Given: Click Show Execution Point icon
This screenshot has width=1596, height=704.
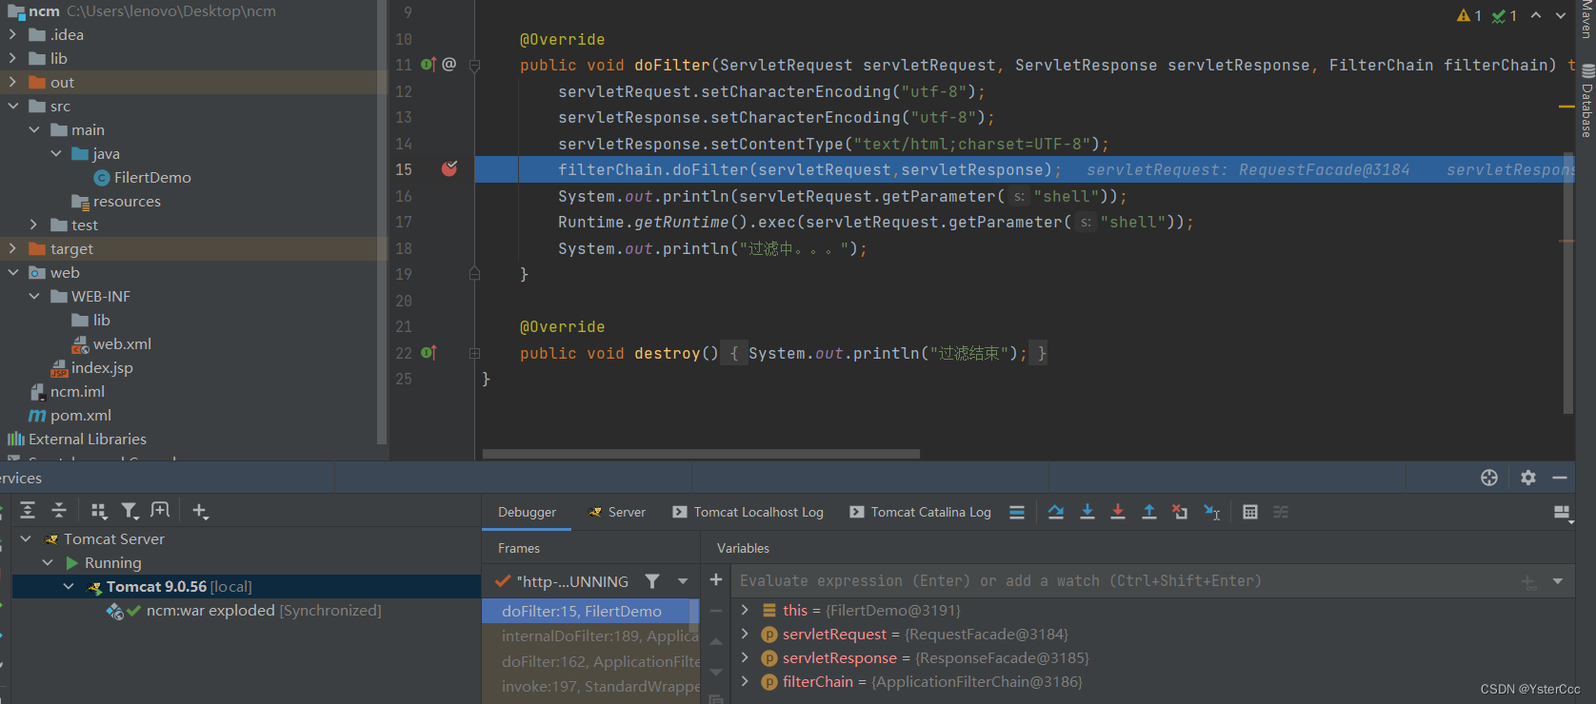Looking at the screenshot, I should [1017, 512].
